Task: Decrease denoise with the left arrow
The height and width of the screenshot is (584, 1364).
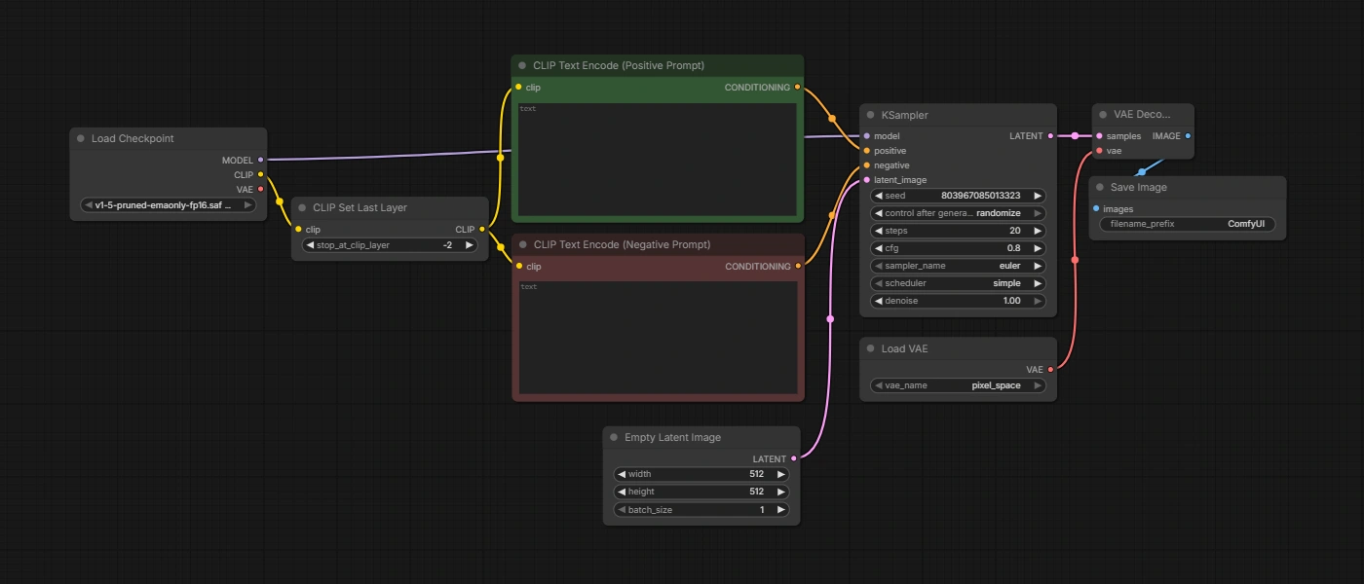Action: tap(879, 301)
